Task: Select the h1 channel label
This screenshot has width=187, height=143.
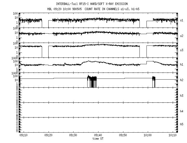Action: pos(182,64)
